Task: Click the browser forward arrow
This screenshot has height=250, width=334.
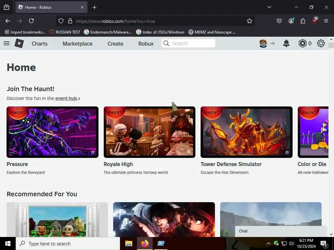Action: 20,21
